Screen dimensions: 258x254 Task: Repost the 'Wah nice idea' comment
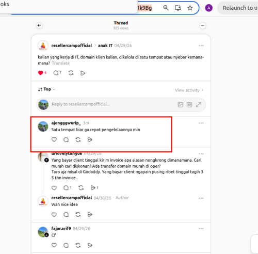click(78, 214)
